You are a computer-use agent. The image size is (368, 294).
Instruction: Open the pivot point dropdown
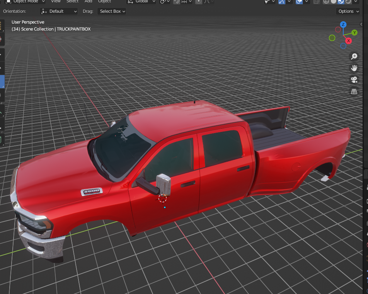(x=165, y=2)
